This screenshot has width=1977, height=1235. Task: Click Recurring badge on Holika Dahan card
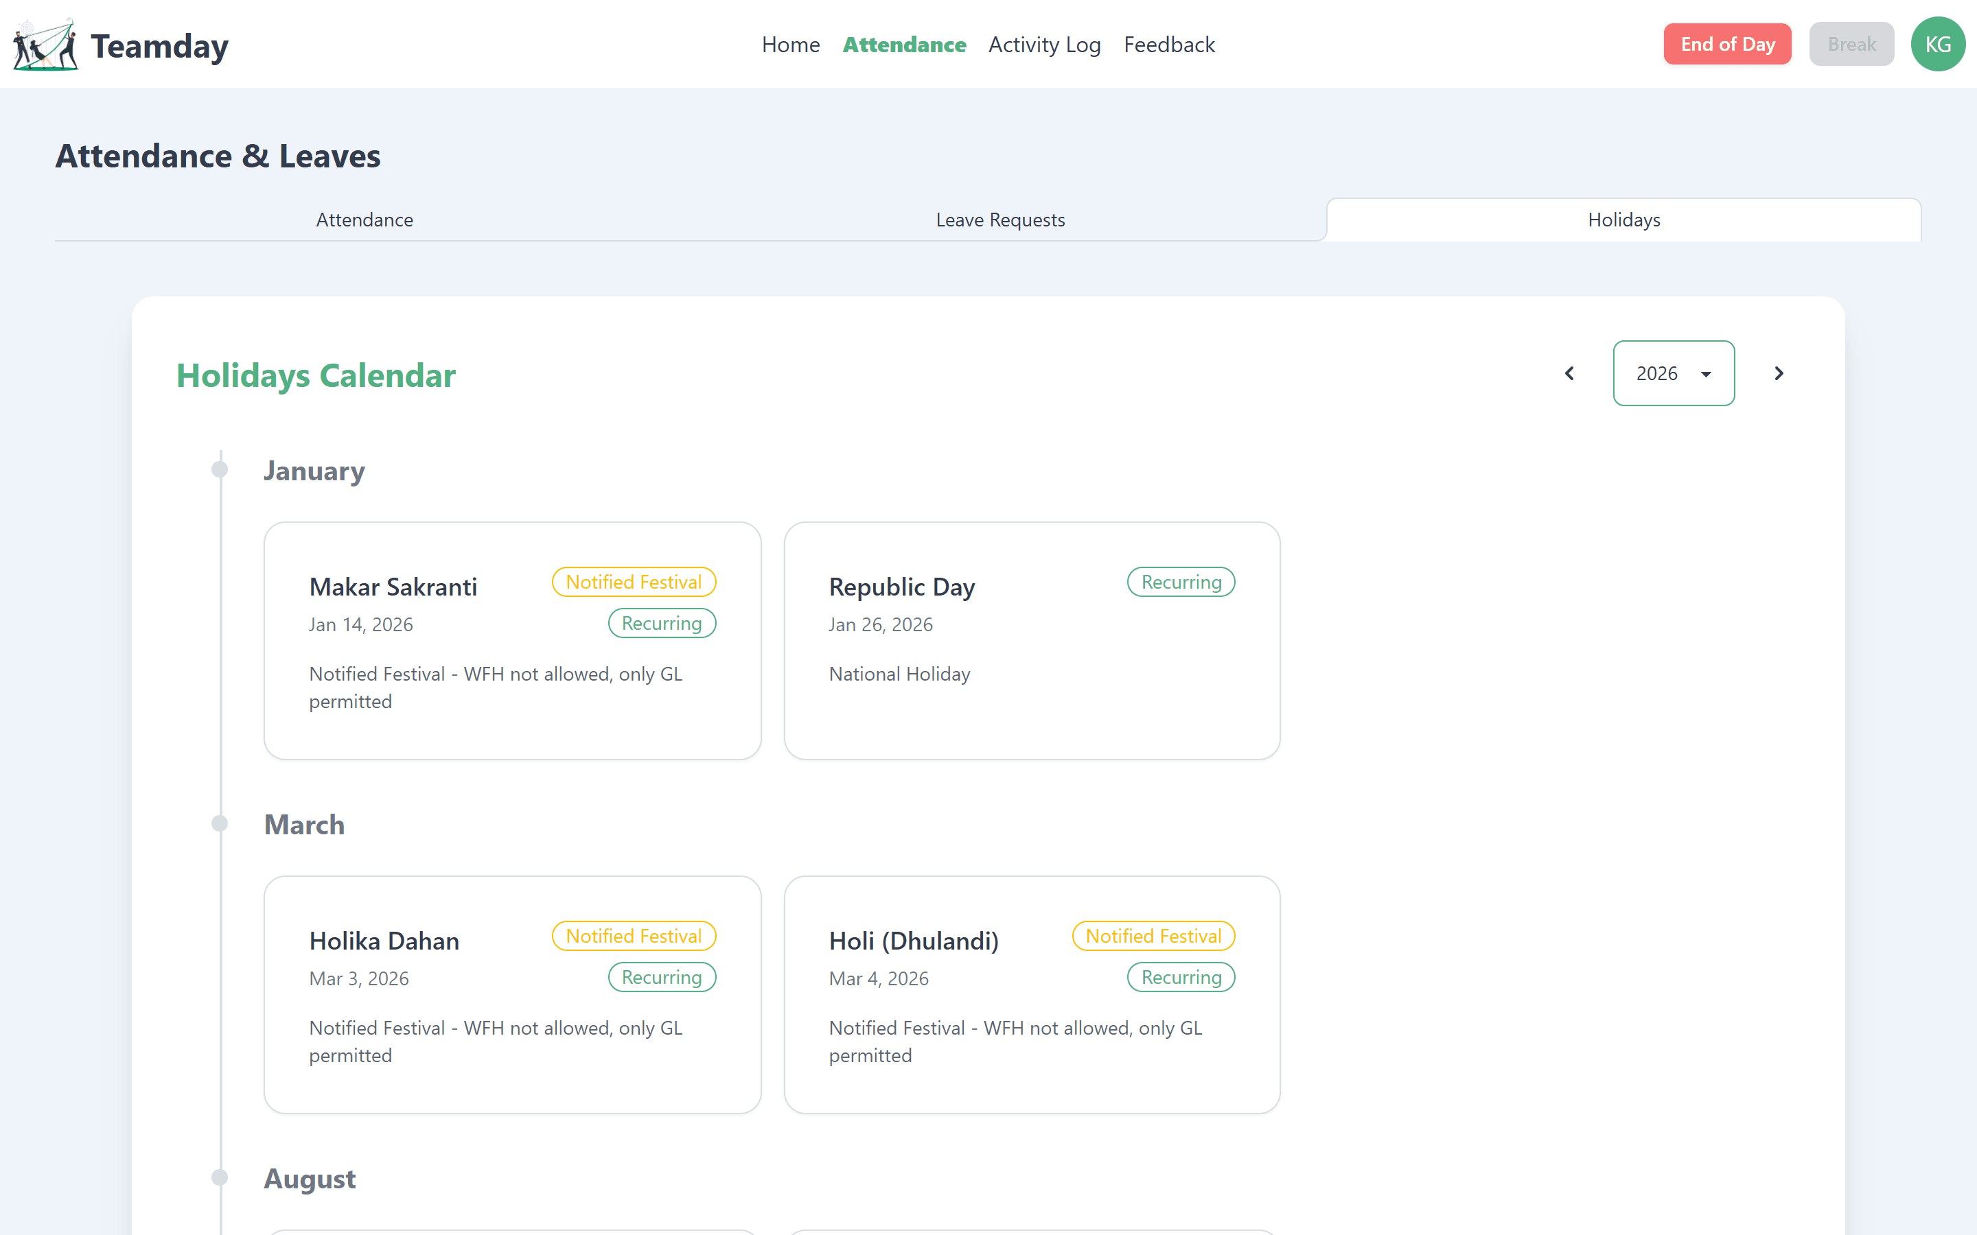[x=662, y=977]
